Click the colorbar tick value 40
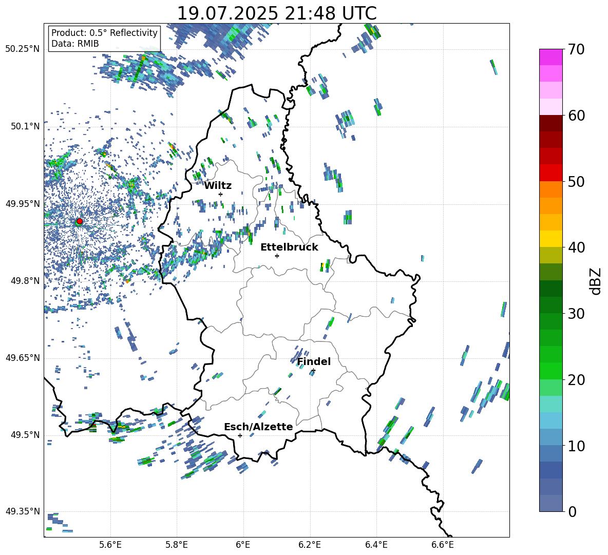This screenshot has width=608, height=555. click(x=576, y=247)
